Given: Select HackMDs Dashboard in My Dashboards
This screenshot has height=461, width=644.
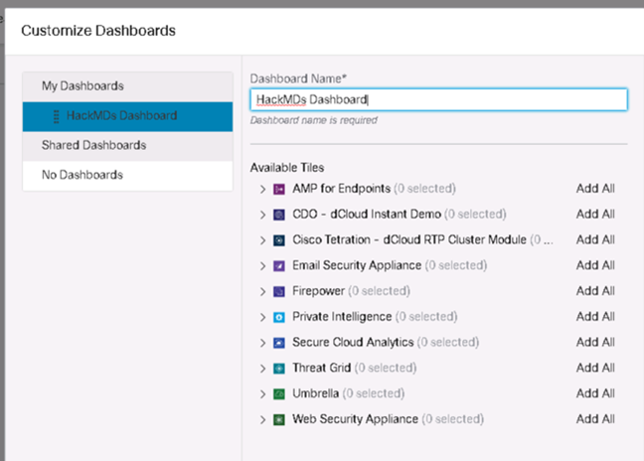Looking at the screenshot, I should [x=128, y=116].
